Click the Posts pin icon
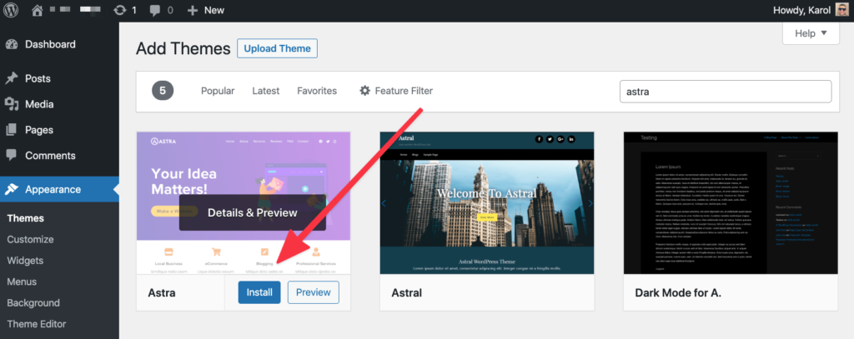854x339 pixels. (x=12, y=79)
